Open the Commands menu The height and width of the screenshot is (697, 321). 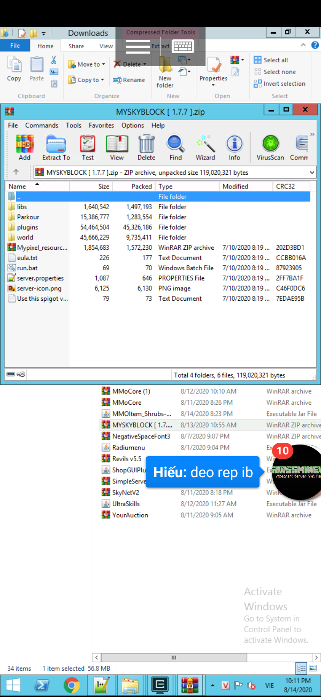point(41,126)
